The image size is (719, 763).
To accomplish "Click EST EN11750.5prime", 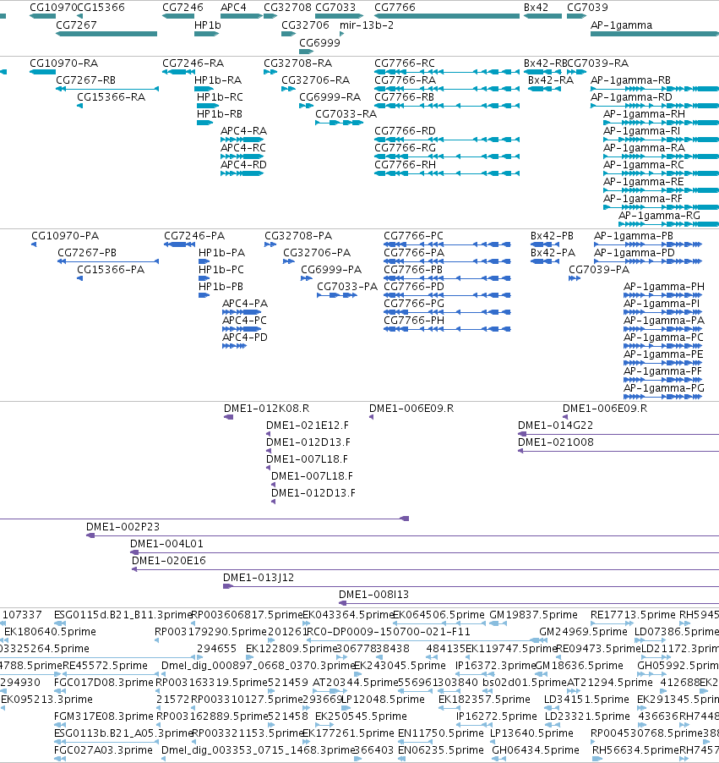I will (440, 733).
